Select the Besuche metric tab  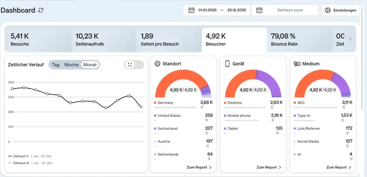tap(37, 40)
